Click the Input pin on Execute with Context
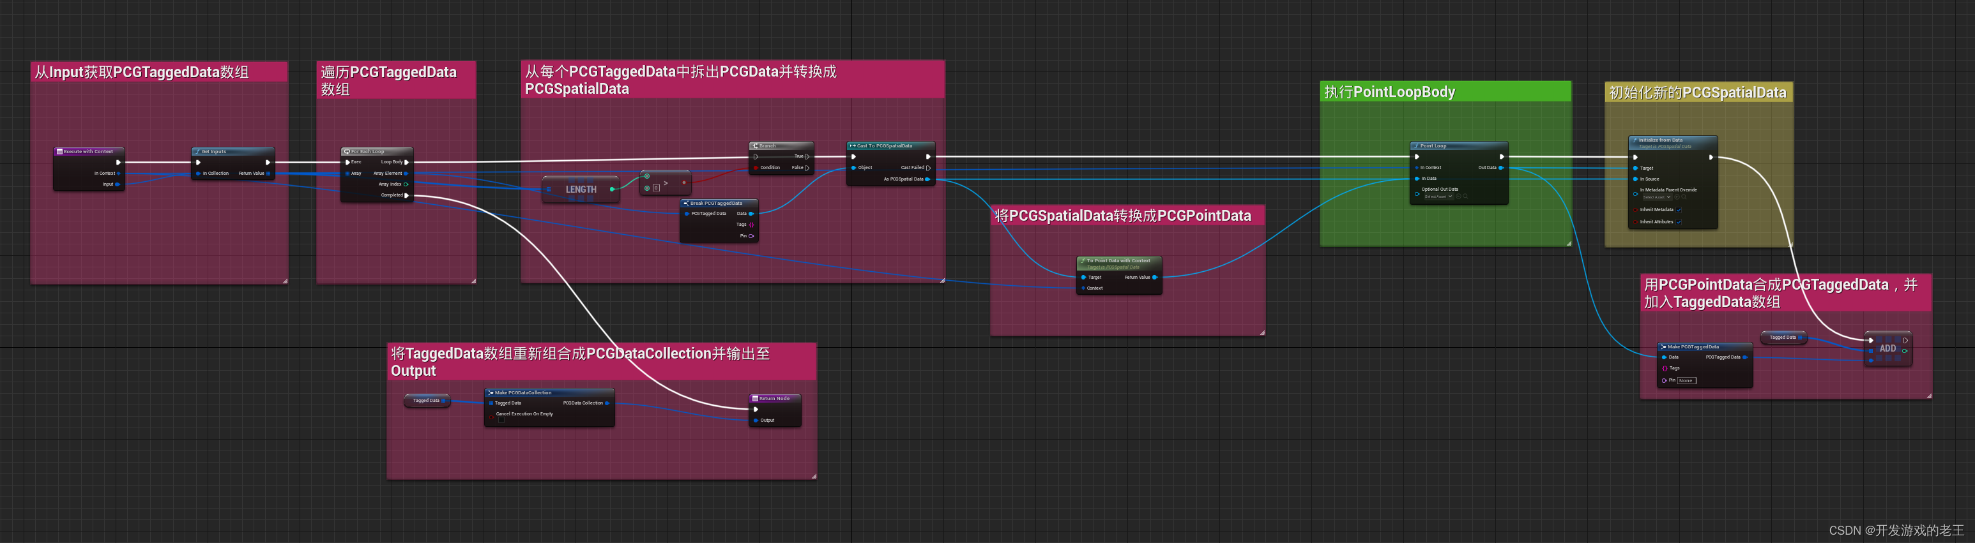Image resolution: width=1975 pixels, height=543 pixels. [118, 184]
